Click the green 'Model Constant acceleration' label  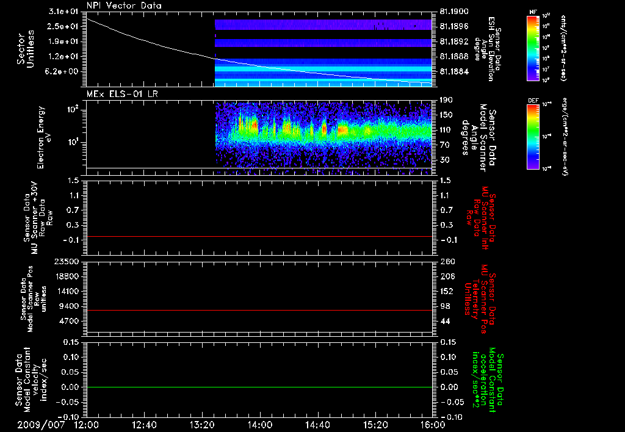click(x=488, y=380)
